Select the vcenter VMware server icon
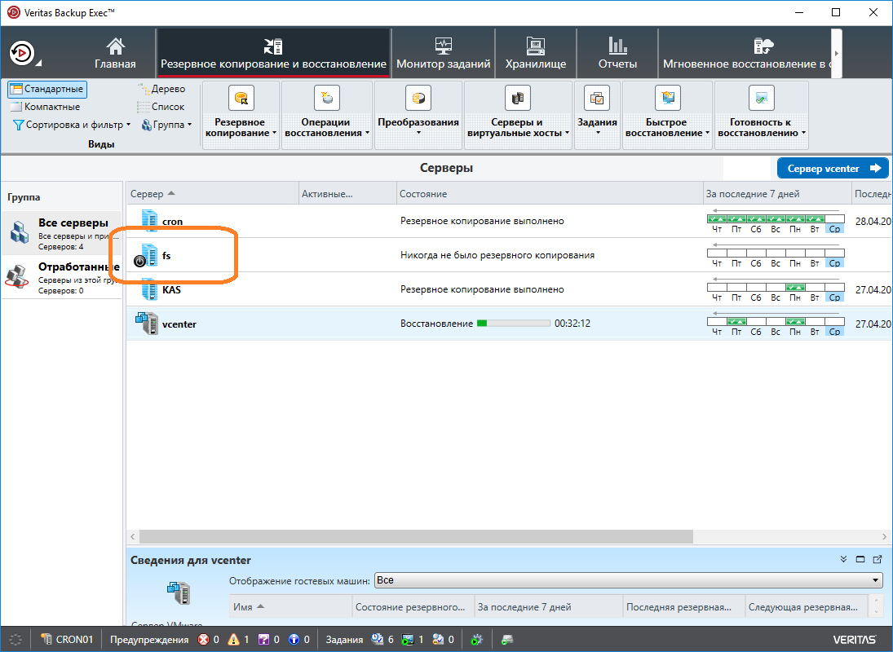Screen dimensions: 893x652 146,324
